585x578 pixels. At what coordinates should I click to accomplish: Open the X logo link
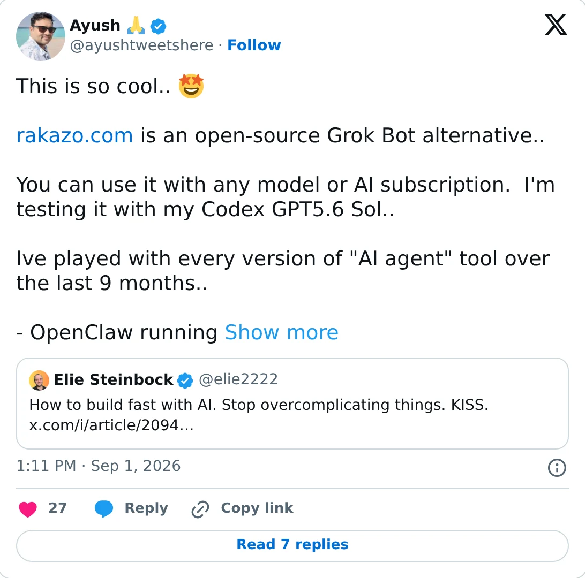[x=556, y=25]
